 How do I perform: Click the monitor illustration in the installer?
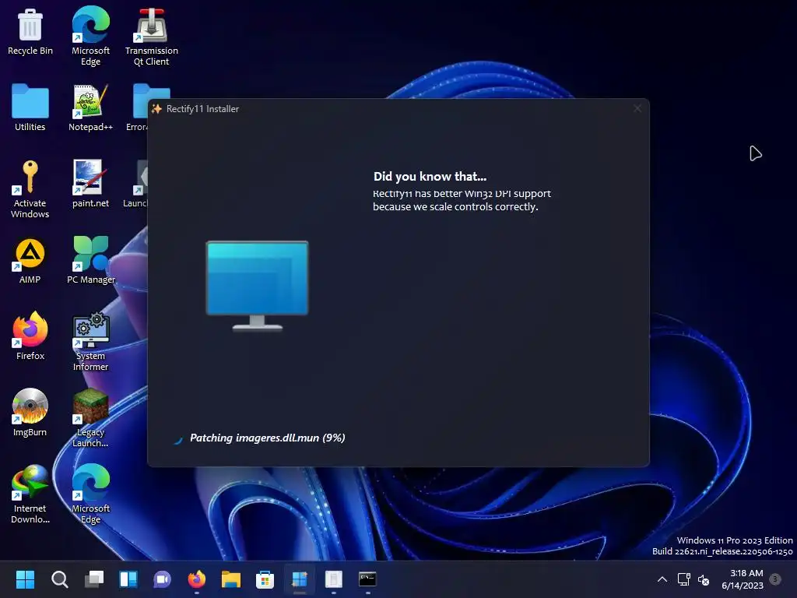[257, 286]
